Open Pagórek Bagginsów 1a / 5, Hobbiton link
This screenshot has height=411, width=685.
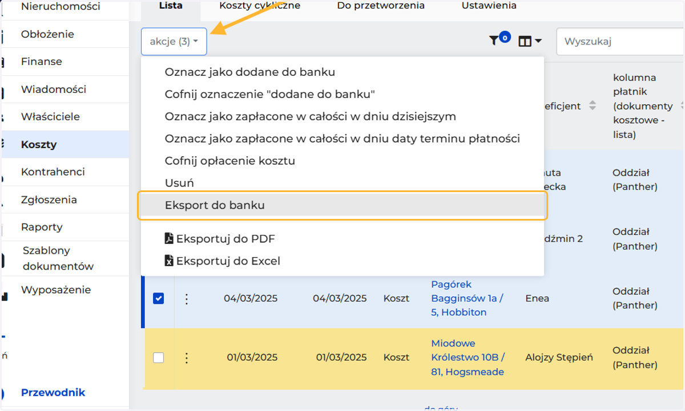pyautogui.click(x=466, y=298)
